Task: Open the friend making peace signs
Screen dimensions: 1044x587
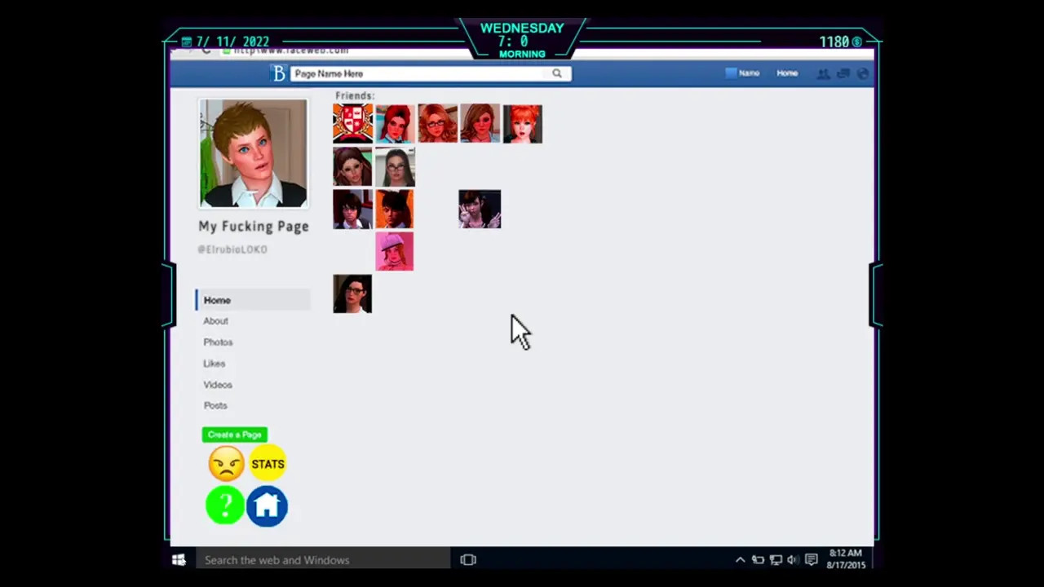Action: pos(480,209)
